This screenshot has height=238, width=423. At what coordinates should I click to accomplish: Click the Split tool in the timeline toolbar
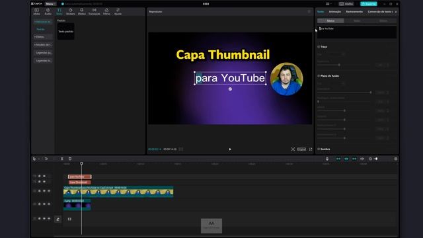point(62,159)
